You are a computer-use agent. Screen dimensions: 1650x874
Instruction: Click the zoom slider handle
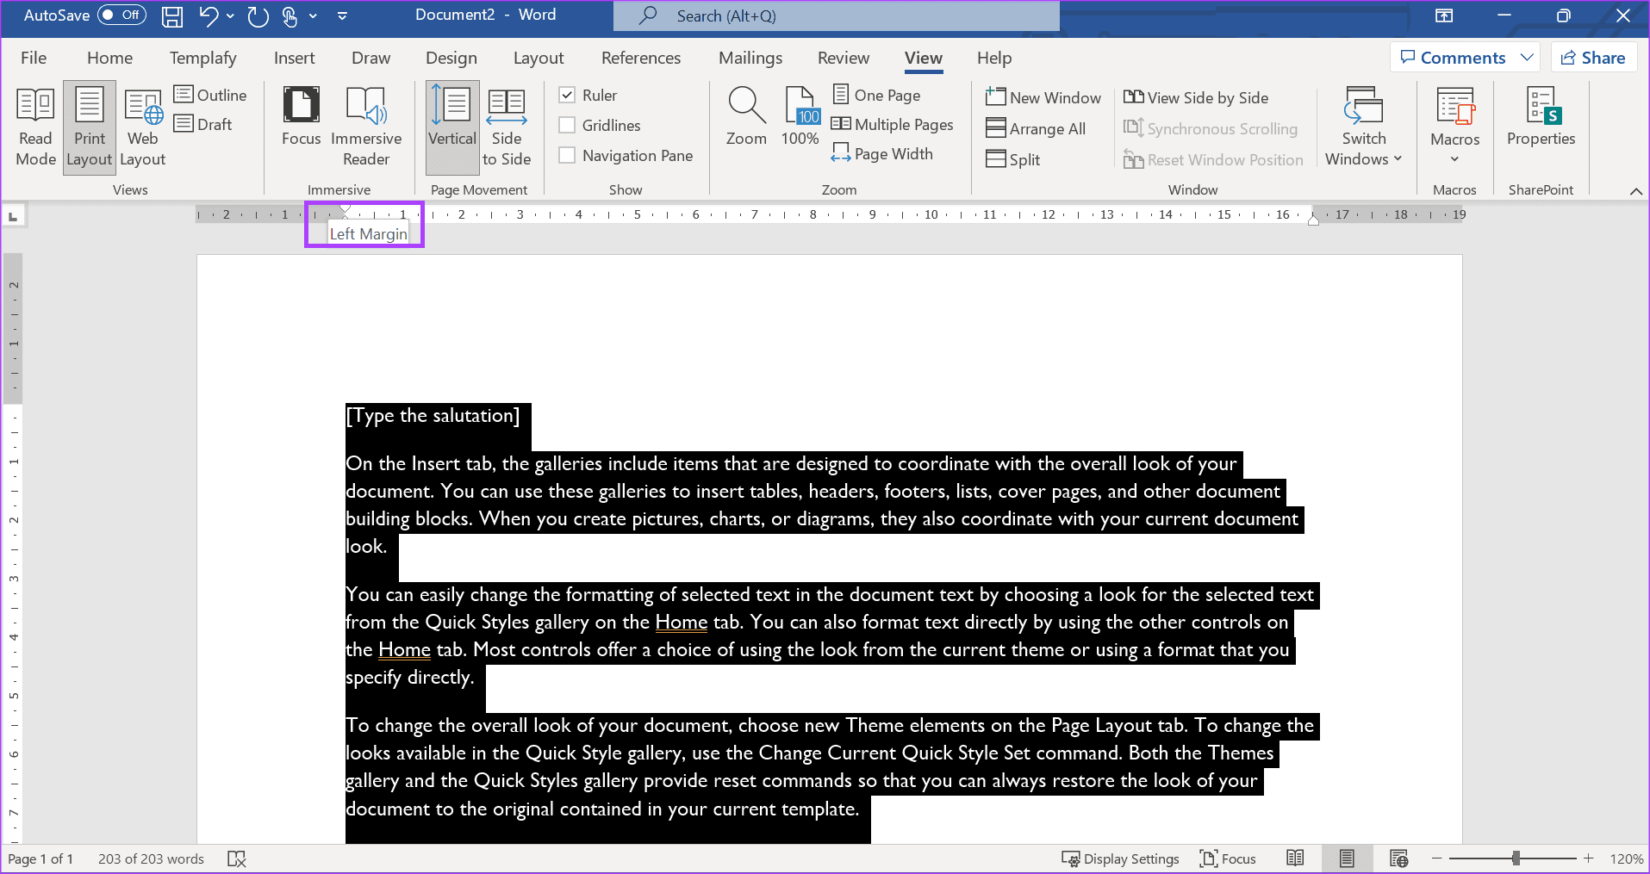click(x=1516, y=859)
